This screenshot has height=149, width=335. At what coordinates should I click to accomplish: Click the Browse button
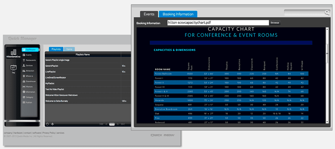point(275,23)
